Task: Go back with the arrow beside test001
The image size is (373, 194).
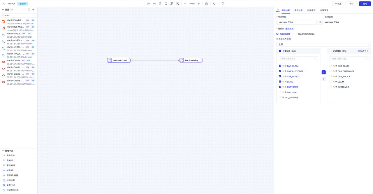Action: (x=4, y=4)
